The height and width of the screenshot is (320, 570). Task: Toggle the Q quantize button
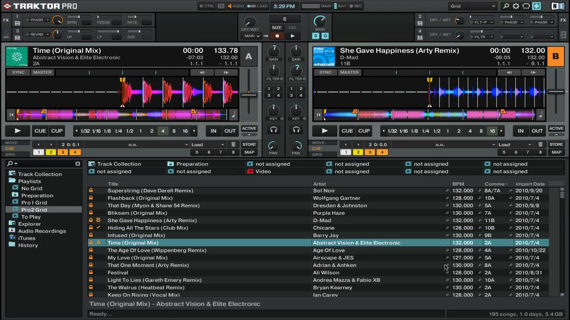pyautogui.click(x=325, y=36)
